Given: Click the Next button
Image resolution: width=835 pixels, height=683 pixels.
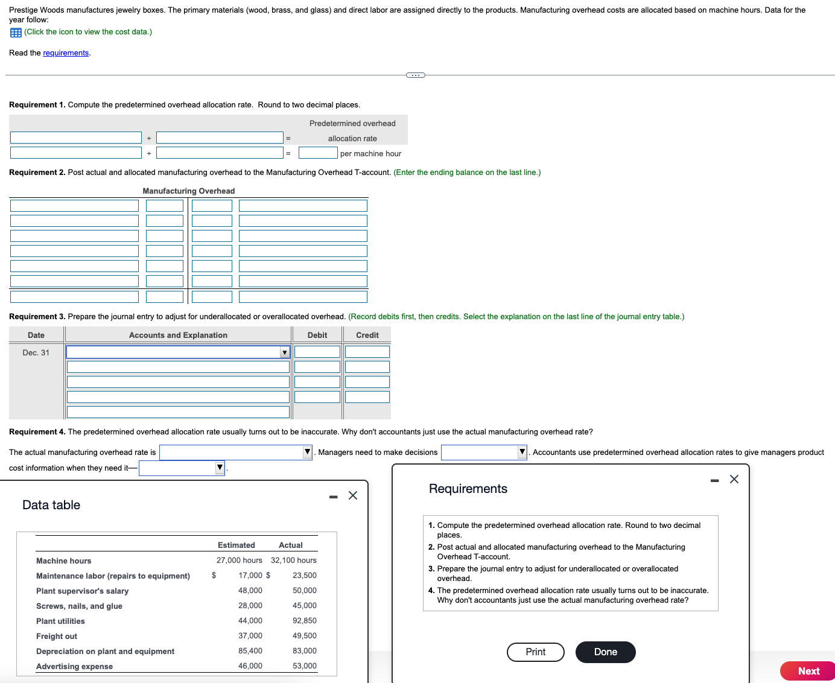Looking at the screenshot, I should (807, 670).
